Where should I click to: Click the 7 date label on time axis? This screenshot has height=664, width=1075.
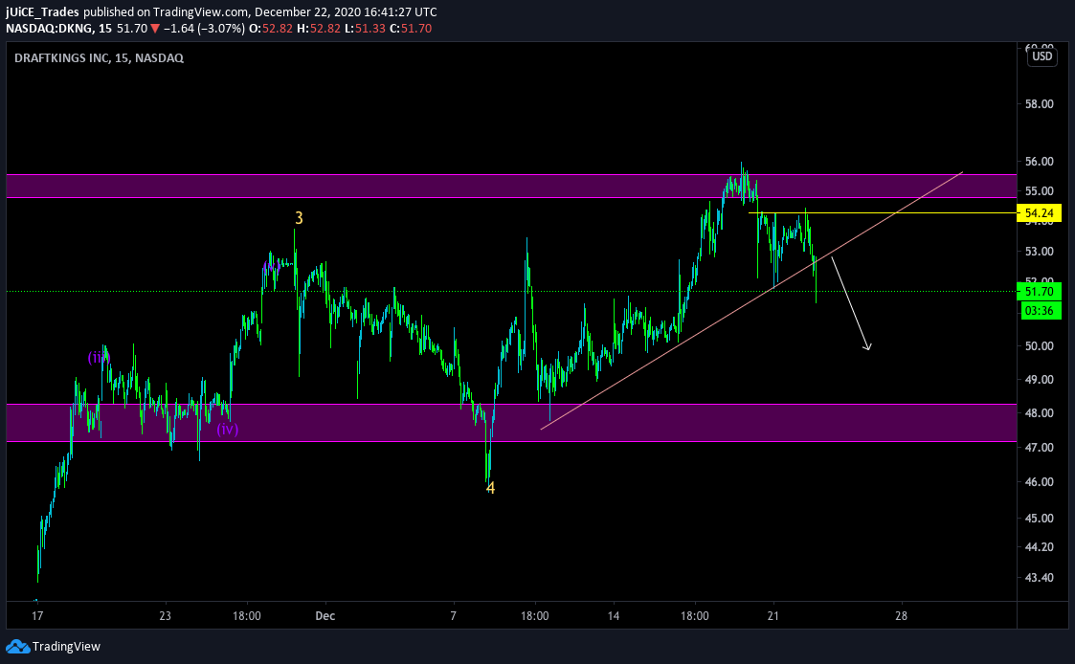[453, 616]
